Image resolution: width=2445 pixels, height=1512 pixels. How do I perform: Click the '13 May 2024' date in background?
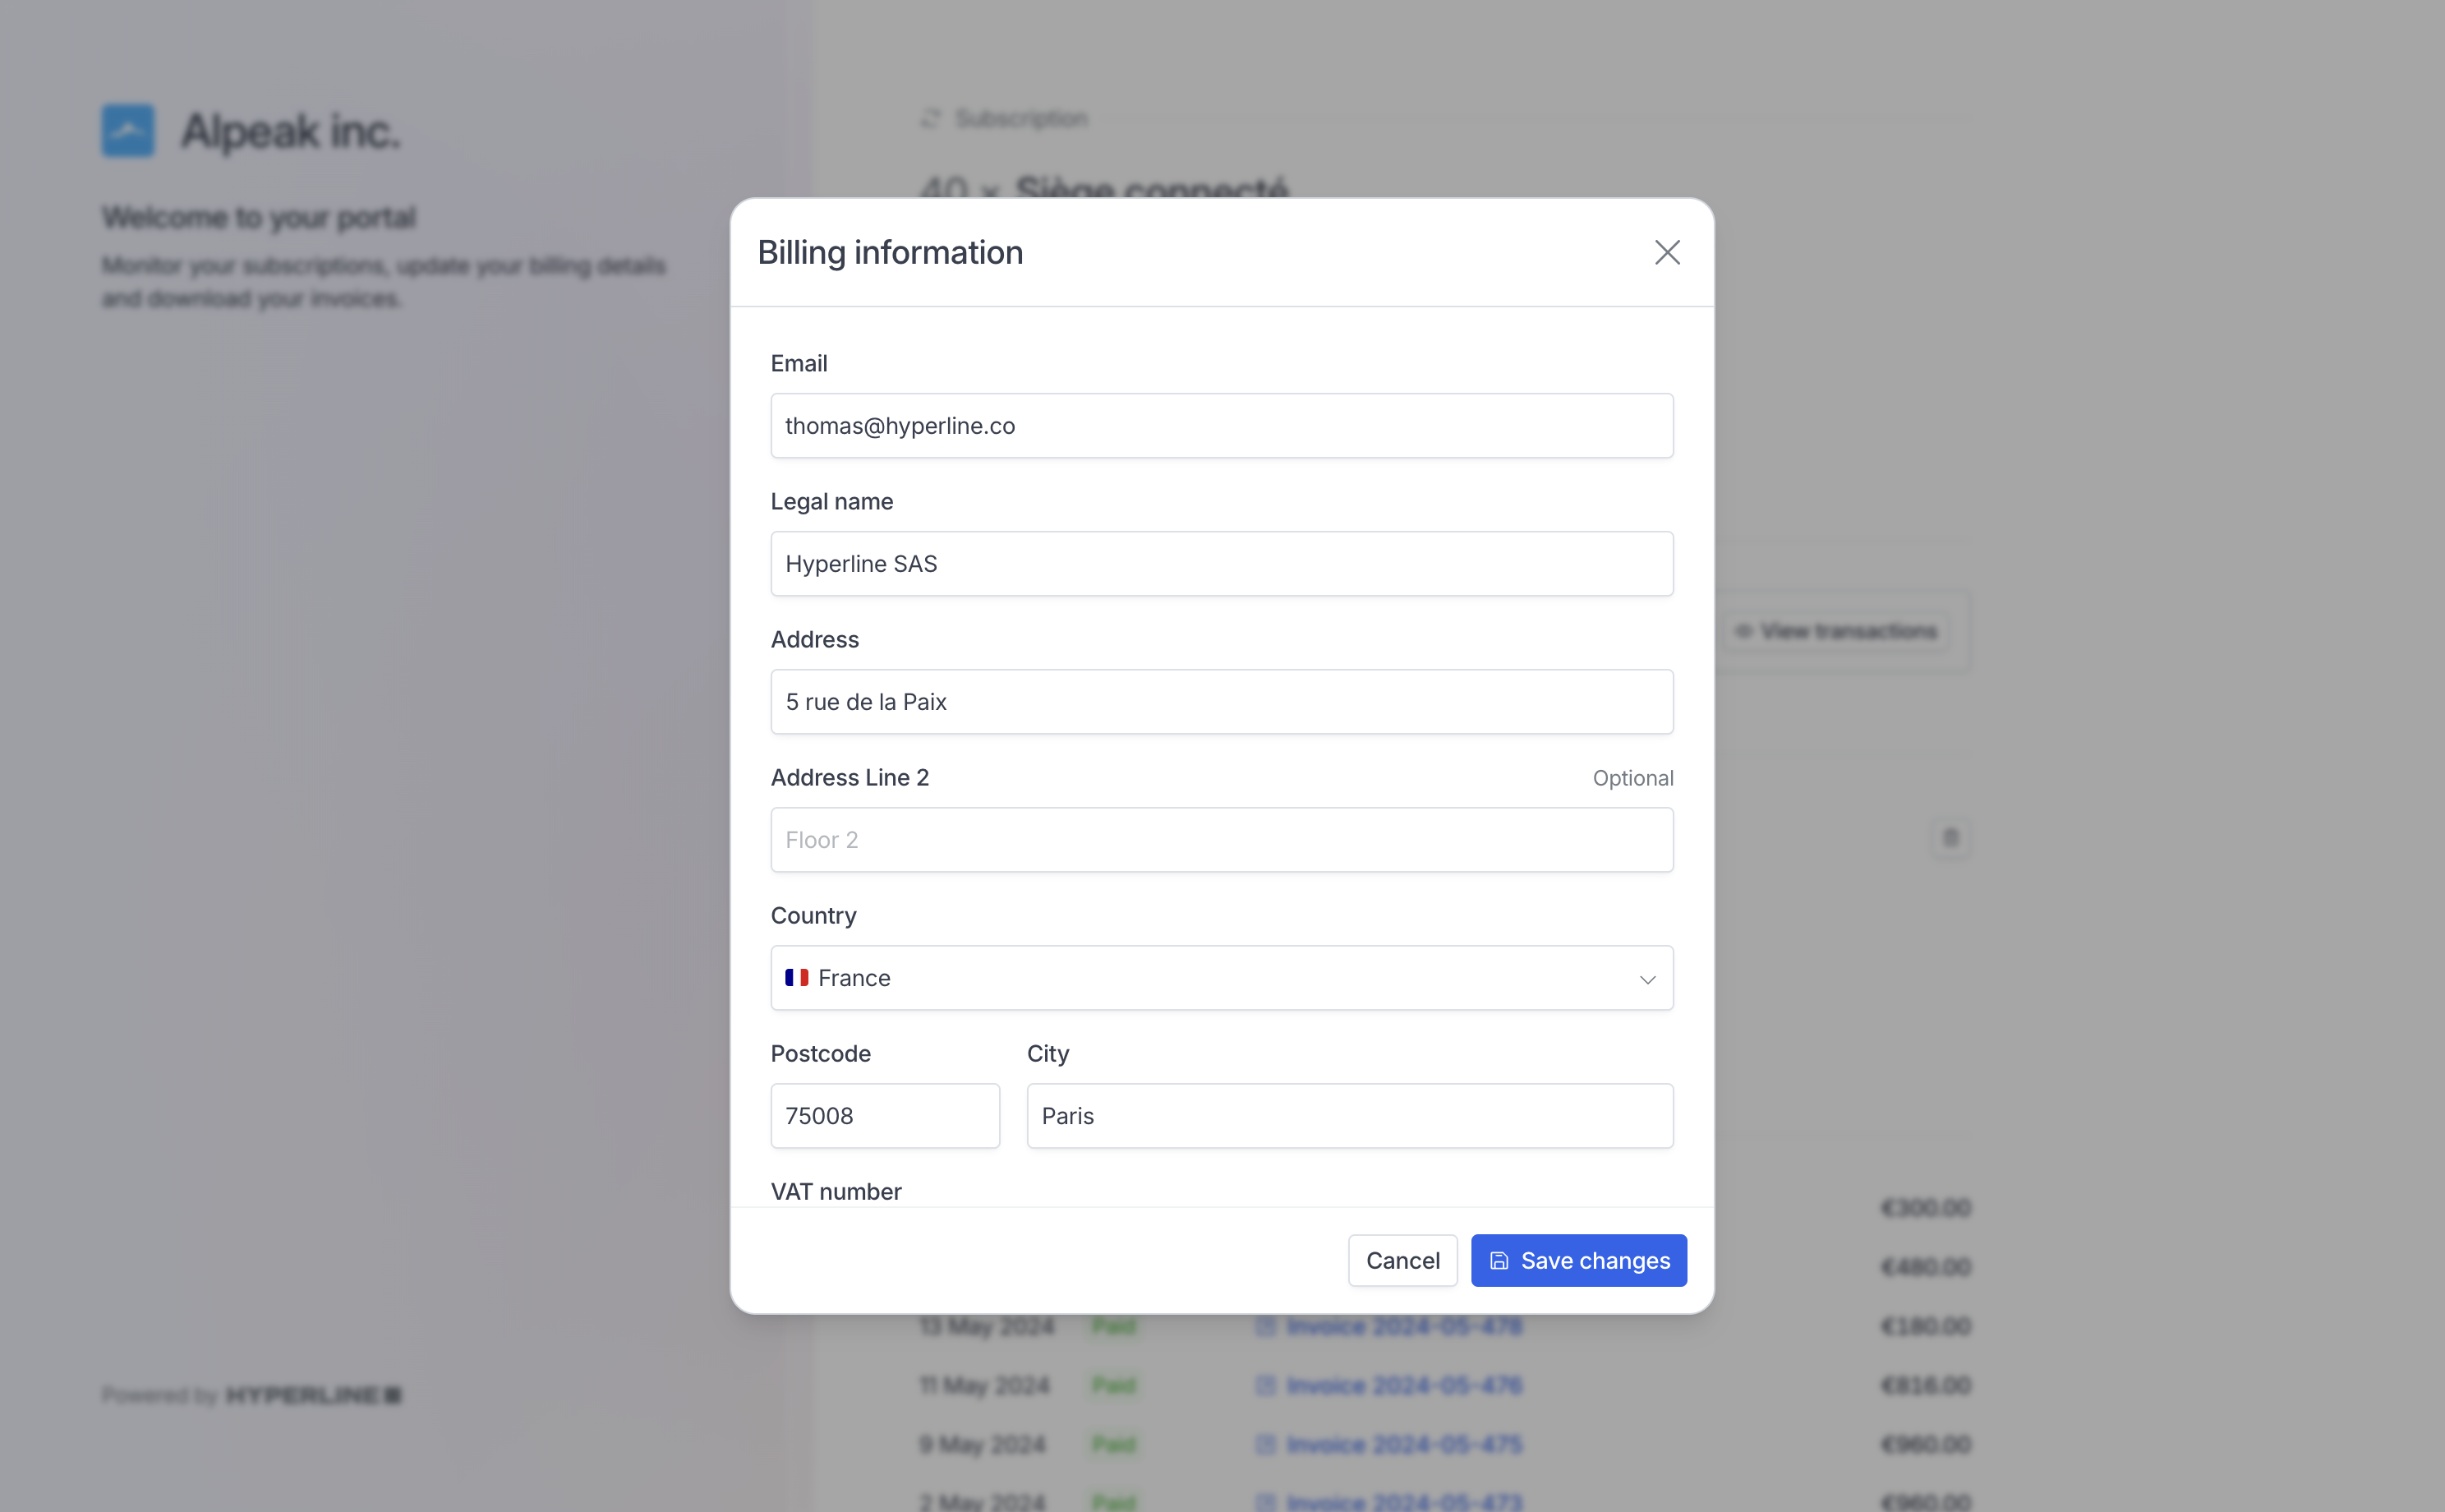pyautogui.click(x=987, y=1326)
